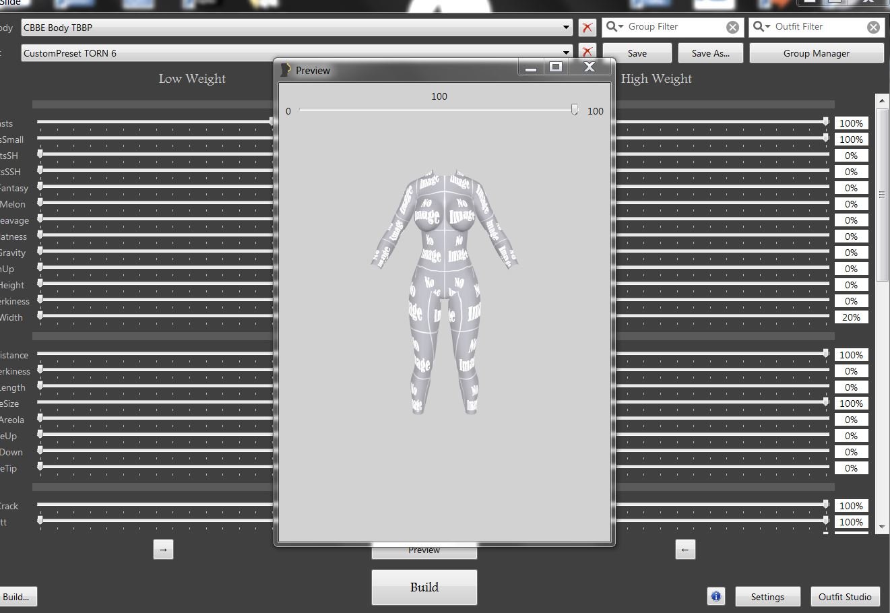Open the CBBE Body TBBP outfit dropdown
This screenshot has height=613, width=890.
click(x=566, y=28)
